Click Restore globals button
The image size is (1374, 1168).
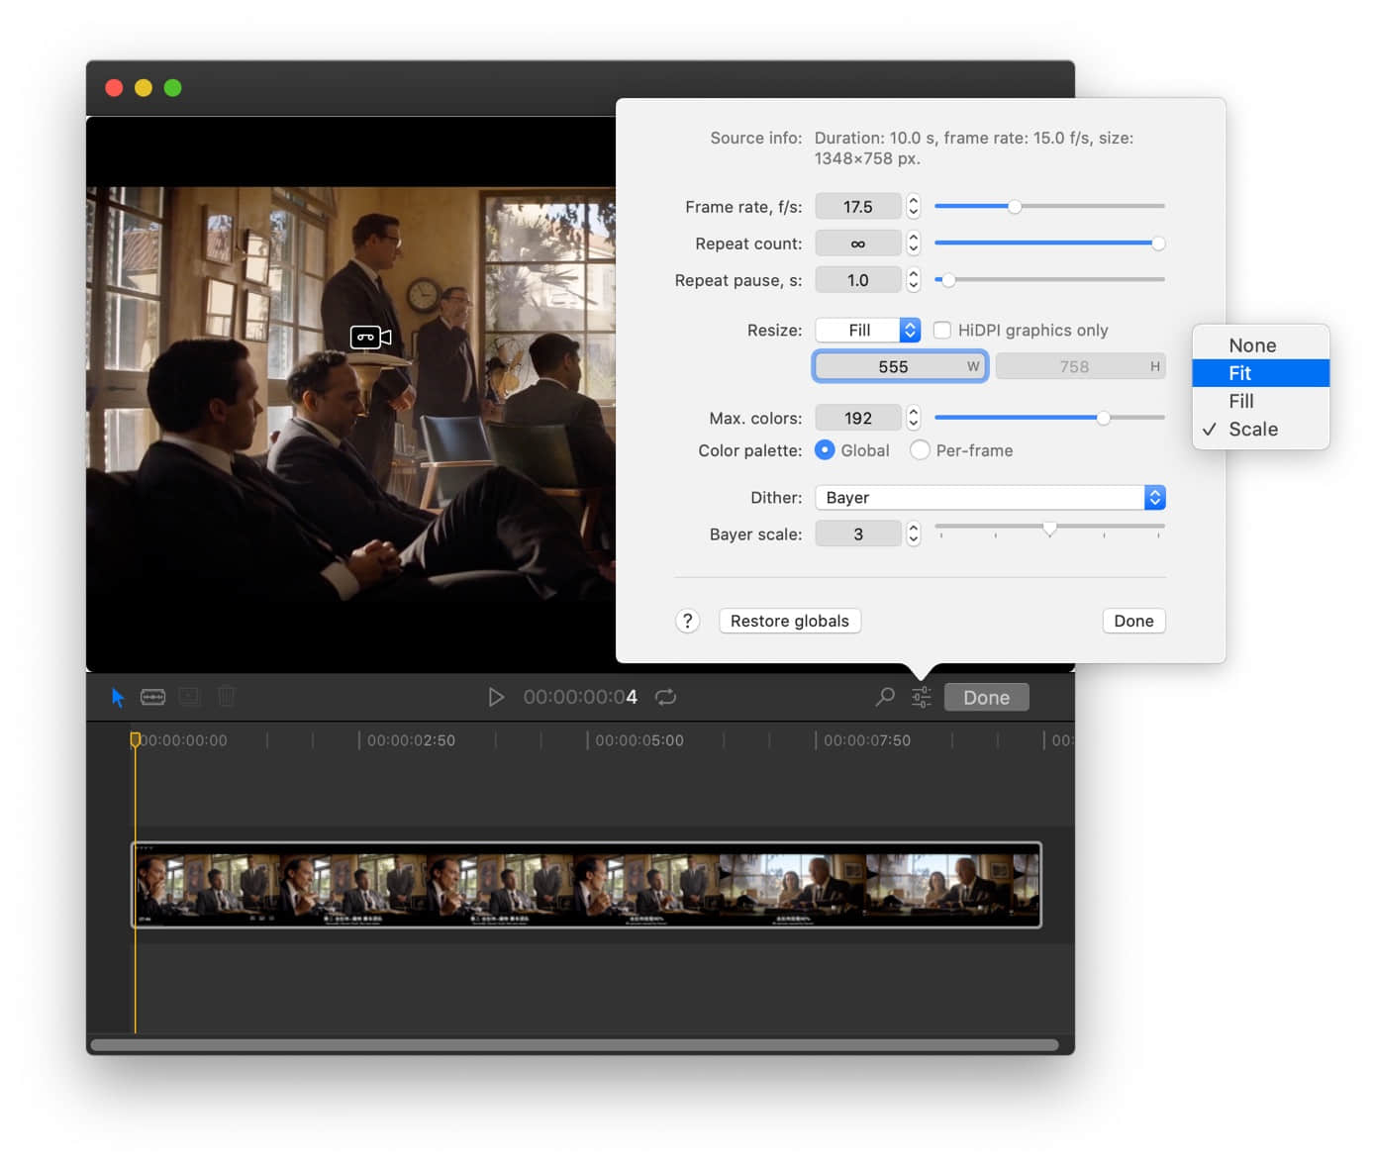point(790,621)
